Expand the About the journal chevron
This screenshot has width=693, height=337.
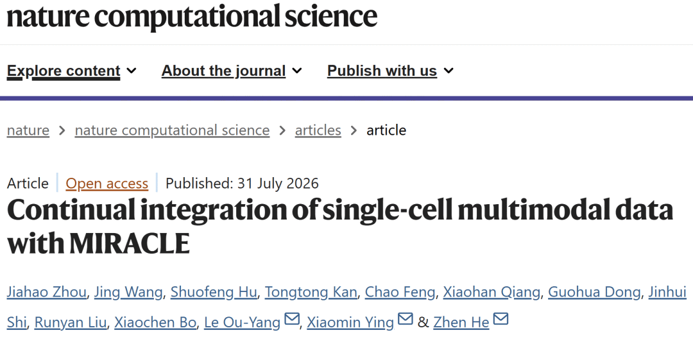pos(296,71)
